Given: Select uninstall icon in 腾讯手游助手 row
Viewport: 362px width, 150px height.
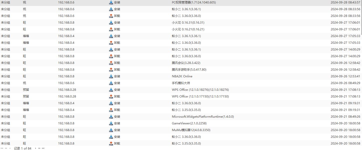Looking at the screenshot, I should point(111,70).
